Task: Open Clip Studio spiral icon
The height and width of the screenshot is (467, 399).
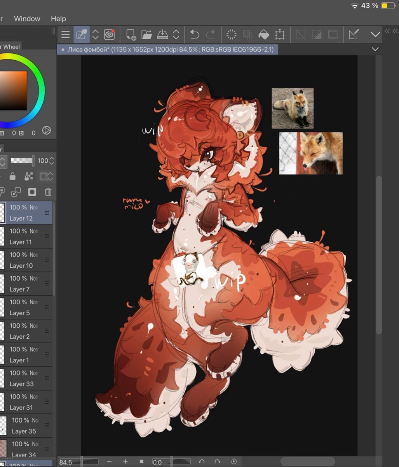Action: pyautogui.click(x=109, y=35)
